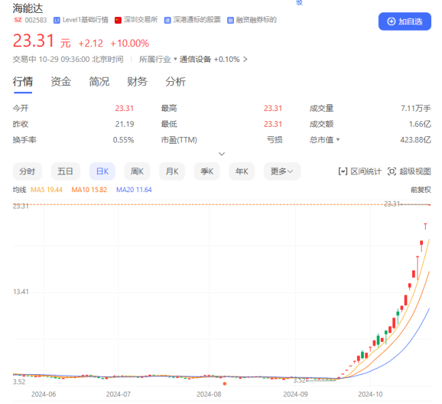This screenshot has height=404, width=442.
Task: Click the stock name 海能达
Action: 28,8
